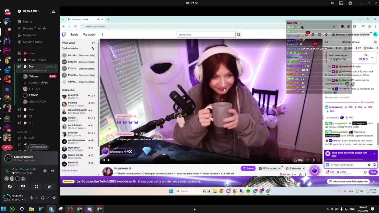Screen dimensions: 379x213
Task: Open WhatsApp from the Windows taskbar
Action: pyautogui.click(x=12, y=209)
